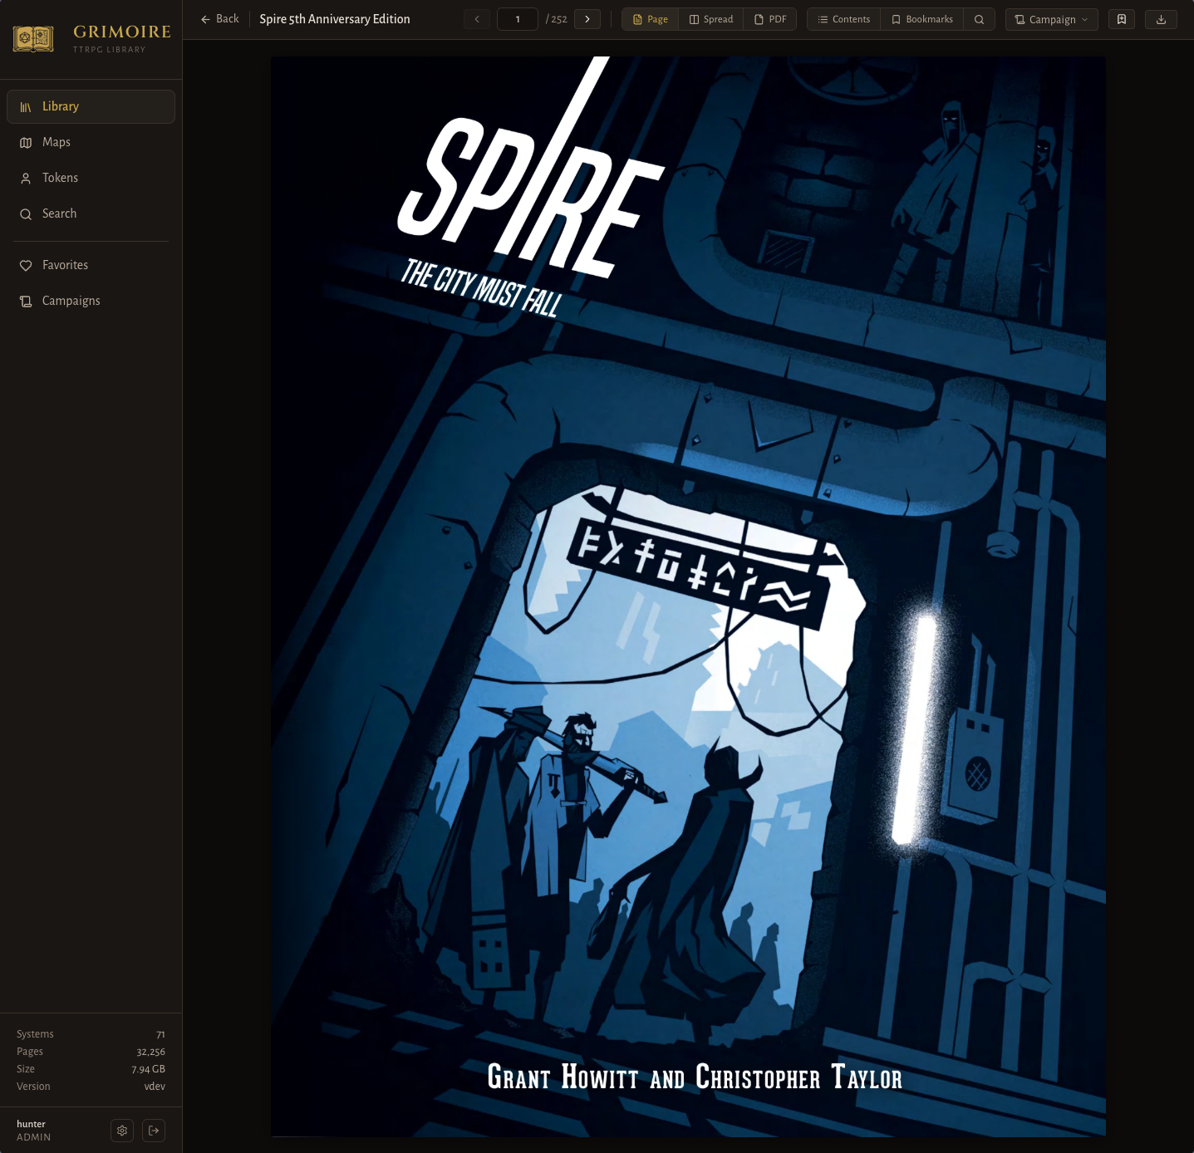Click the '/ 252' total pages text
The image size is (1194, 1153).
pyautogui.click(x=557, y=19)
